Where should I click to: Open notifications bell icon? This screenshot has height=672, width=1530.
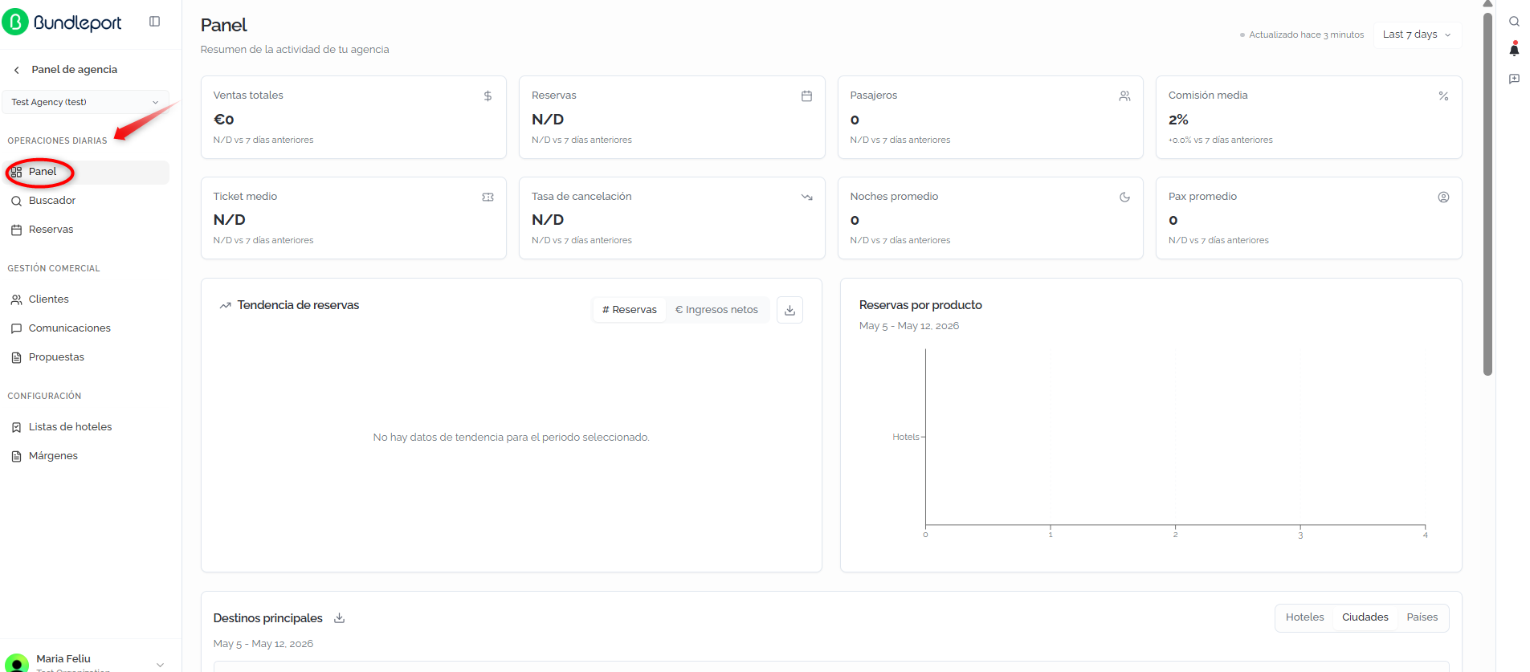coord(1514,50)
